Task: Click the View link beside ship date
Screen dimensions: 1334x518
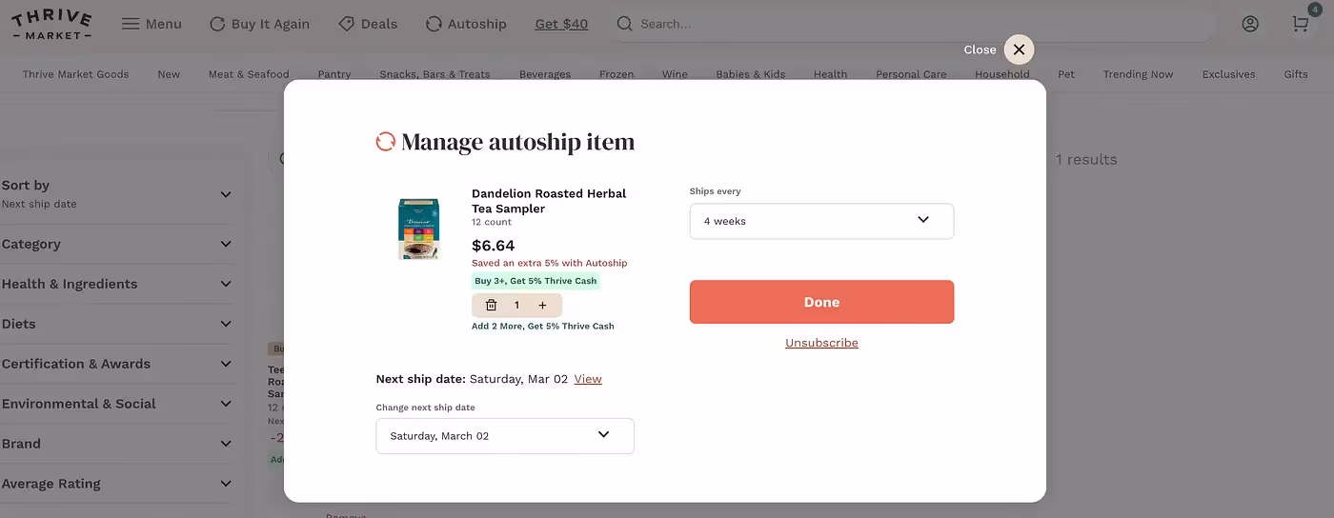Action: 588,379
